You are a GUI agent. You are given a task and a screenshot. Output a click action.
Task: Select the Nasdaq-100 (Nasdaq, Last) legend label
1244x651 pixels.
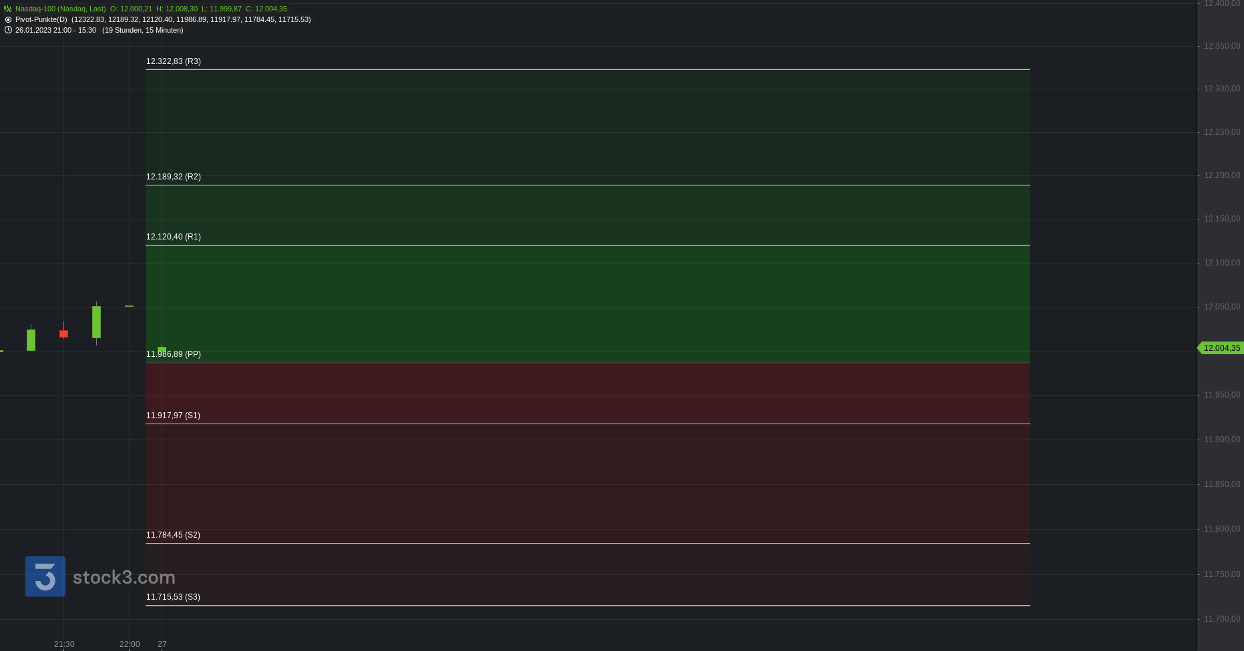pyautogui.click(x=61, y=9)
